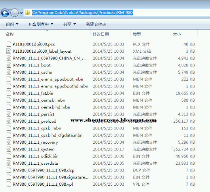Click icon of RM980_11.1.1_oemsbl.mbn file
Screen dimensions: 210x192
[9, 100]
